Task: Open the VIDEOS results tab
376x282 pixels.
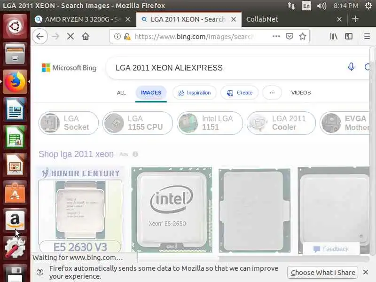Action: tap(301, 93)
